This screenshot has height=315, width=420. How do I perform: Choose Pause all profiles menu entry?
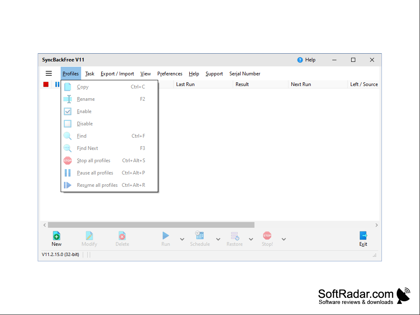109,173
